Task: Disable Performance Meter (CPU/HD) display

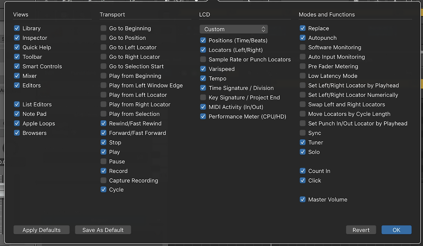Action: 203,117
